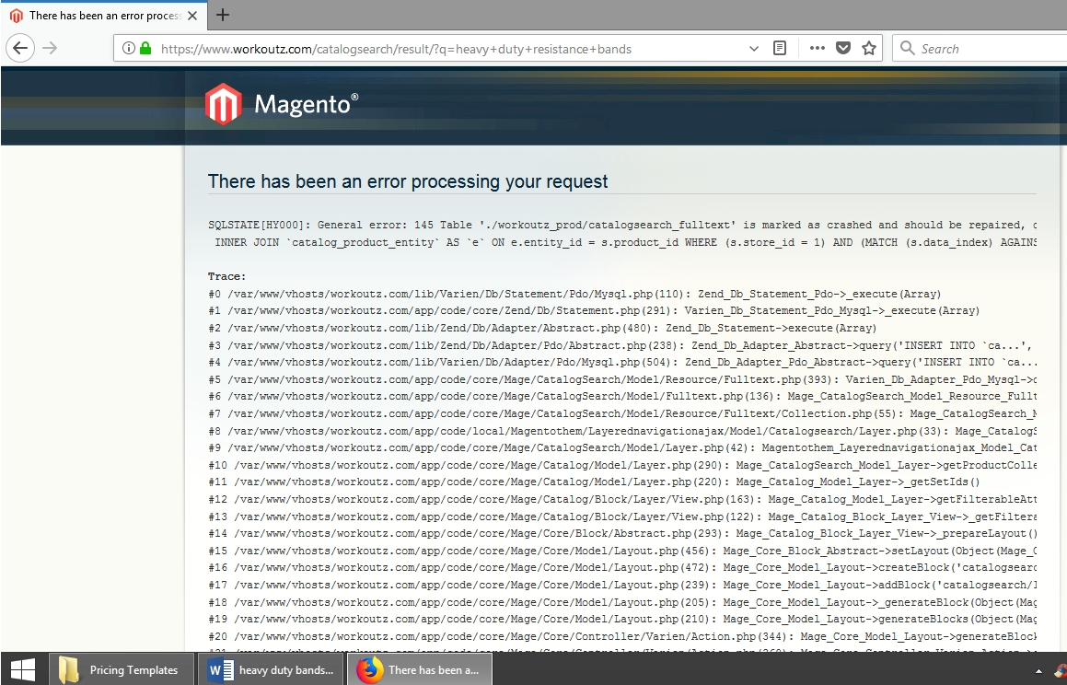The height and width of the screenshot is (685, 1067).
Task: Click trace line #19 Model/Layout.php(210)
Action: pyautogui.click(x=622, y=619)
